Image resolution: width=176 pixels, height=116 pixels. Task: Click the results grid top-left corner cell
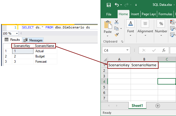(x=7, y=46)
